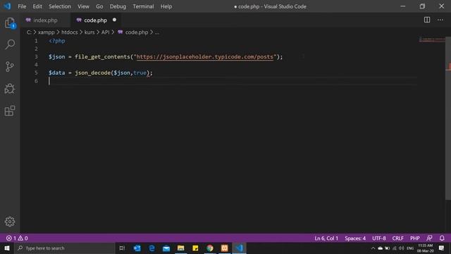Image resolution: width=451 pixels, height=254 pixels.
Task: Click the C: breadcrumb root
Action: coord(29,32)
